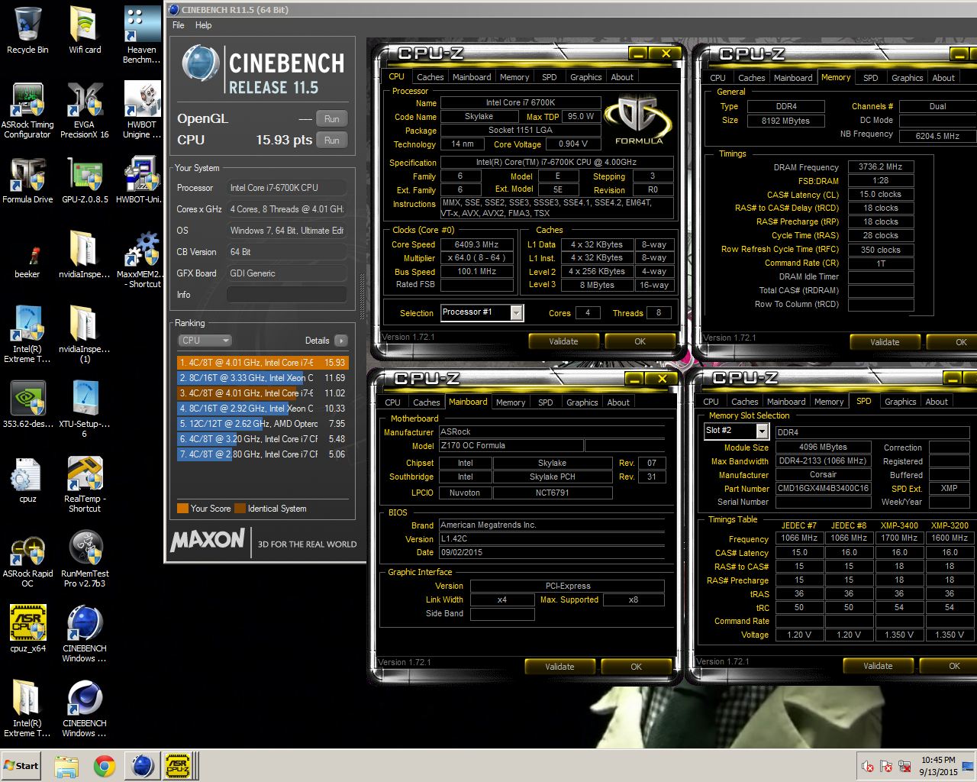Open the ranking CPU dropdown
The image size is (977, 782).
tap(205, 341)
